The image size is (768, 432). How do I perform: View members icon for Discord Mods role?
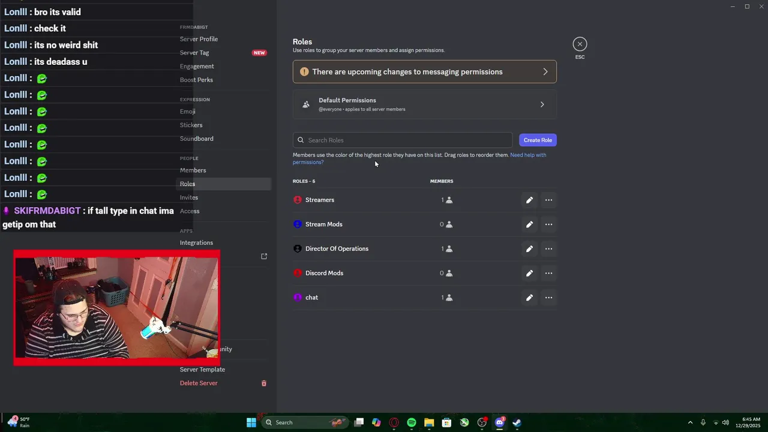449,273
